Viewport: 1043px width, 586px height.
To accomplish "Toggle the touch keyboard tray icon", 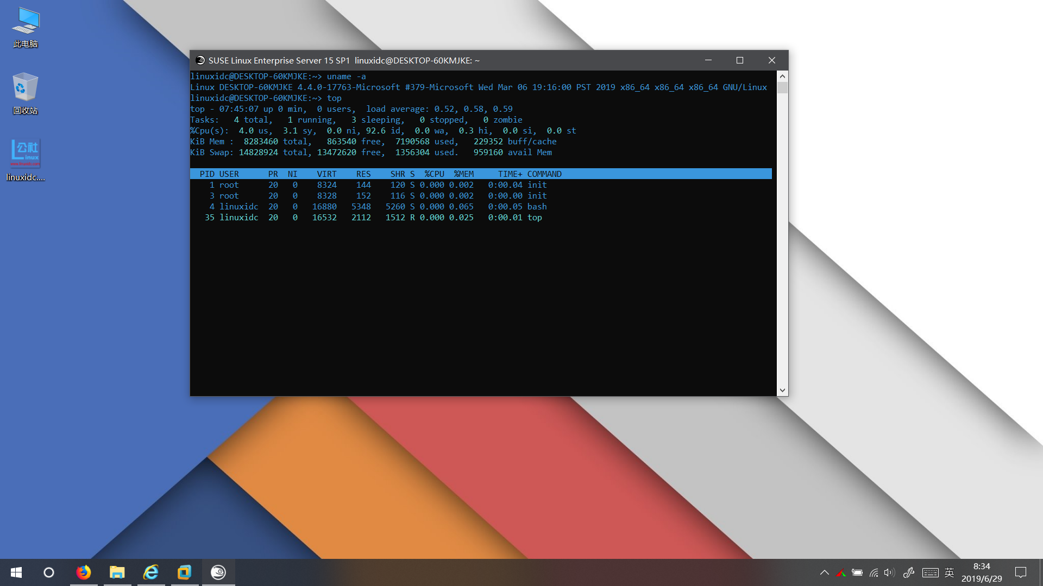I will 930,572.
